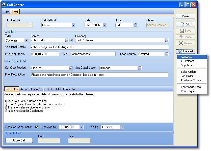Click the Call Centre app icon in title bar
This screenshot has width=211, height=151.
click(x=4, y=5)
